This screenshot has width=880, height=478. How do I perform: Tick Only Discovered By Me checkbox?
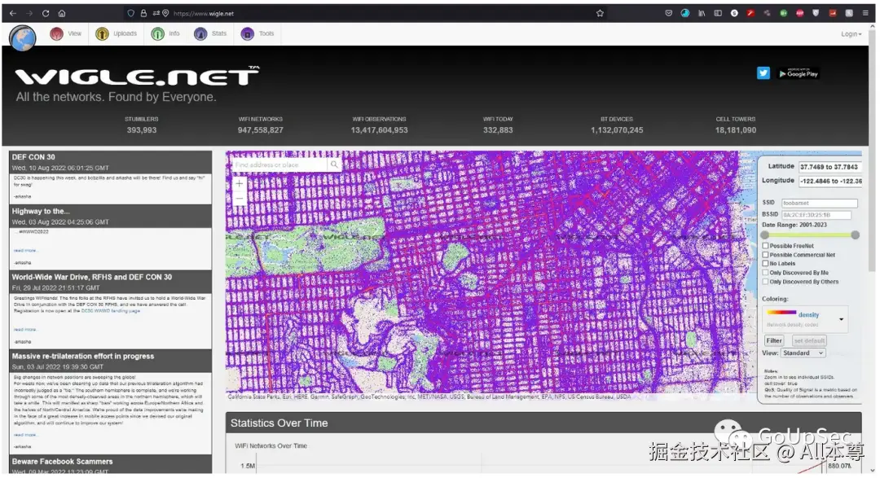click(x=765, y=273)
